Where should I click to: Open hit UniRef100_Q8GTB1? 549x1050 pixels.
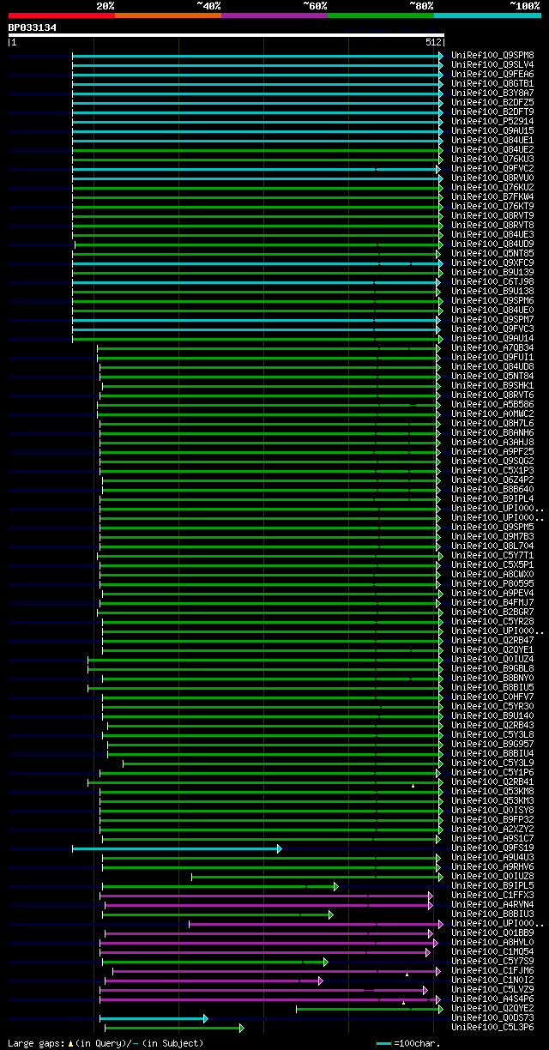point(492,83)
